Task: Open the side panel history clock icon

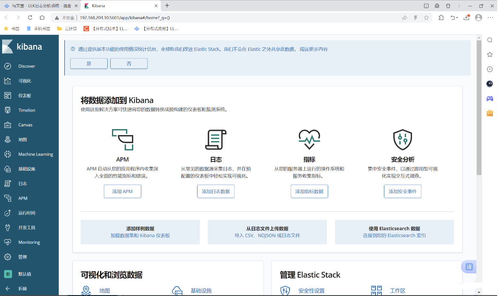Action: tap(490, 69)
